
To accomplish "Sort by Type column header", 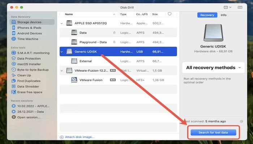I will pyautogui.click(x=123, y=14).
